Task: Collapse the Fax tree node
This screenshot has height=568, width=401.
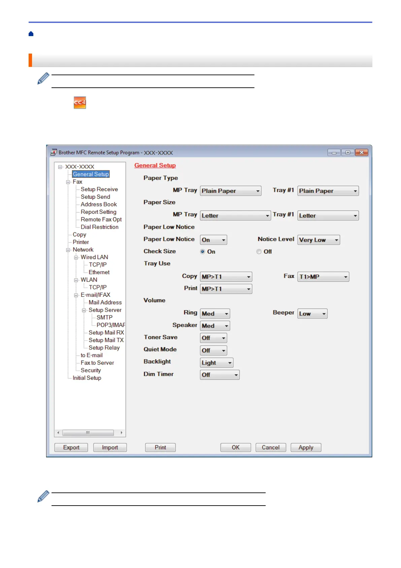Action: (x=68, y=182)
